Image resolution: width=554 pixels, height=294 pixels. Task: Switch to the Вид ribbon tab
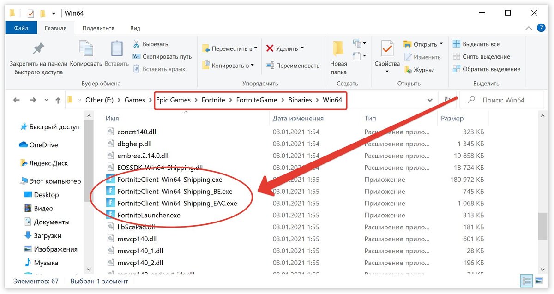pos(135,28)
